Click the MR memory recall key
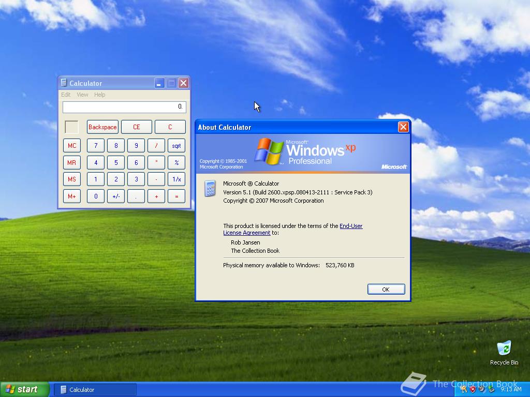Viewport: 530px width, 397px height. [x=72, y=162]
